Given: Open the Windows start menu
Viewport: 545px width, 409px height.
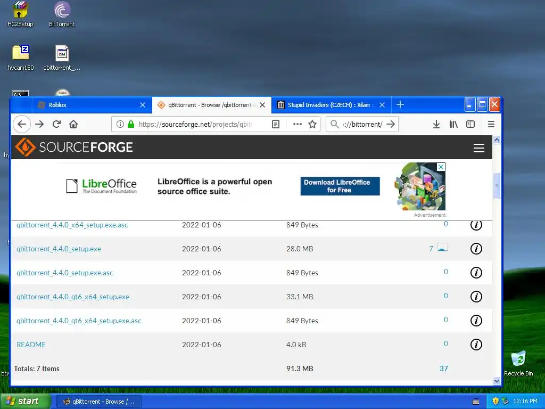Looking at the screenshot, I should (x=24, y=401).
